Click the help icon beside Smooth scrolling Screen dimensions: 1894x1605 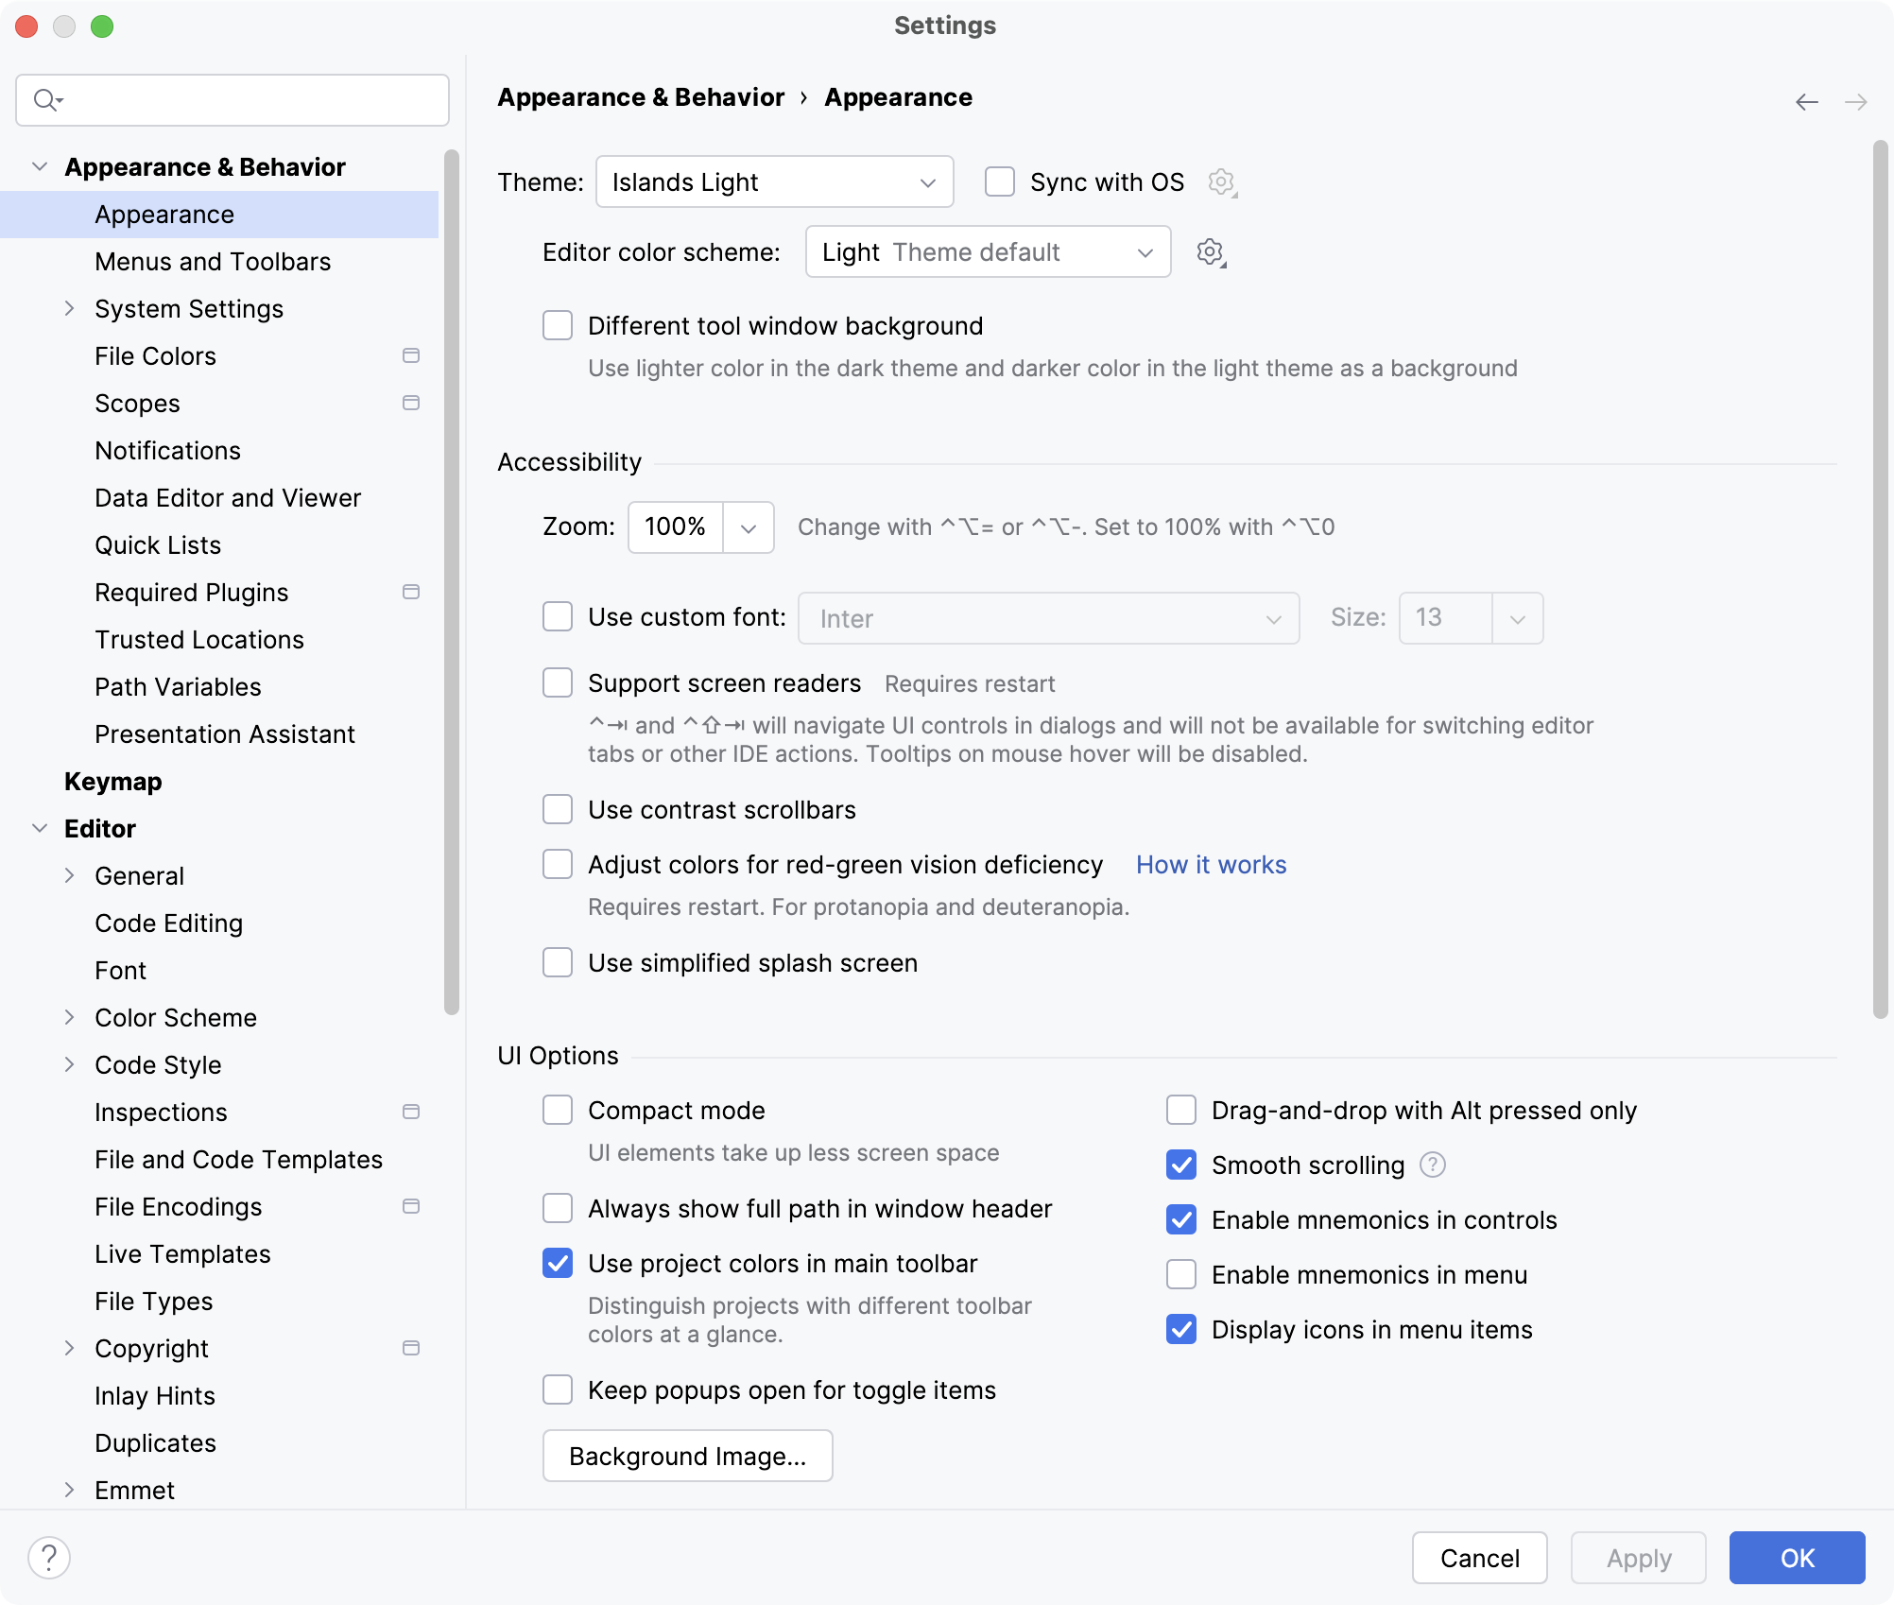coord(1432,1165)
